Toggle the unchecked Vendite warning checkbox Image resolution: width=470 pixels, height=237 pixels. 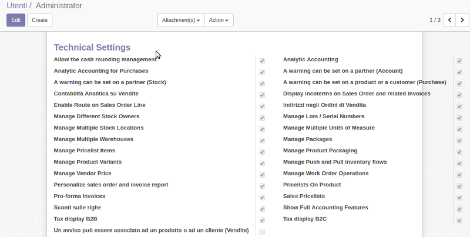pos(262,232)
